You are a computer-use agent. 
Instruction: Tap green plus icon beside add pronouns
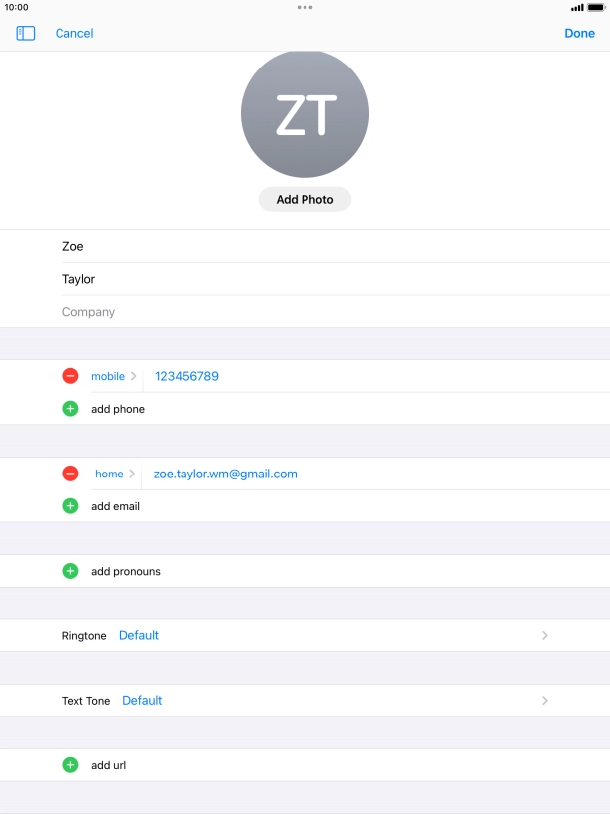pyautogui.click(x=70, y=571)
